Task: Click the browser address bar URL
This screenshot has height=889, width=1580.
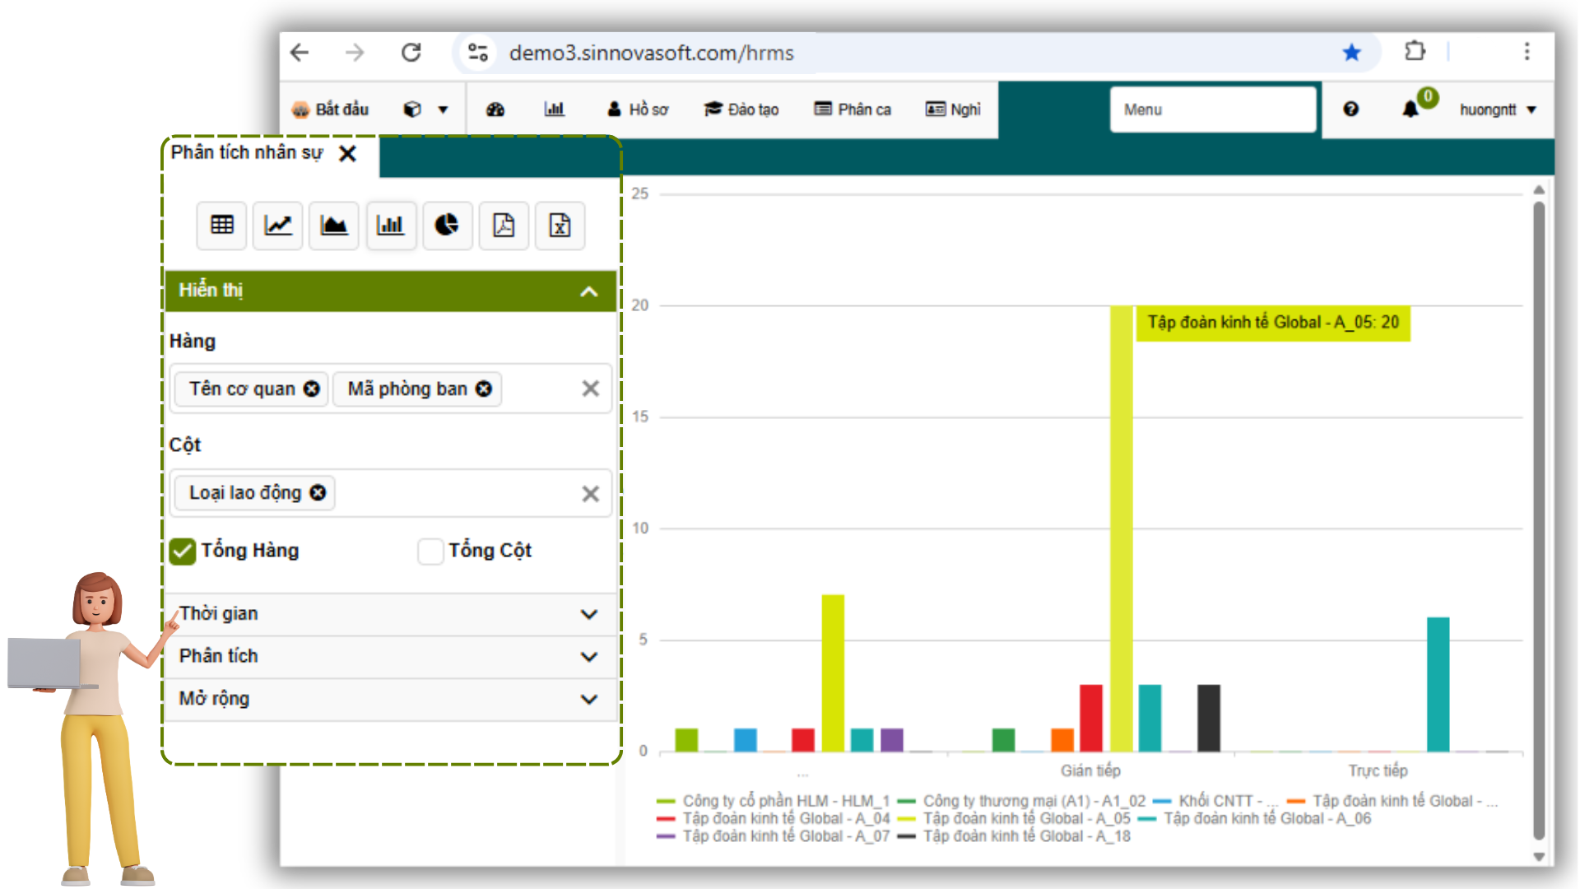Action: click(x=651, y=53)
